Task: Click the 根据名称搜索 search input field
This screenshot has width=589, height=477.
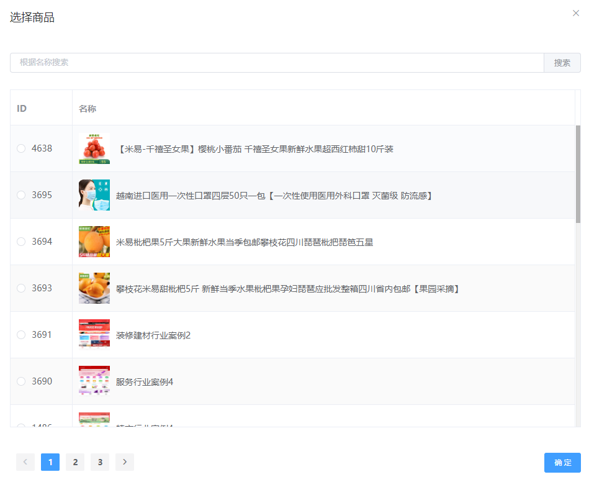Action: 277,63
